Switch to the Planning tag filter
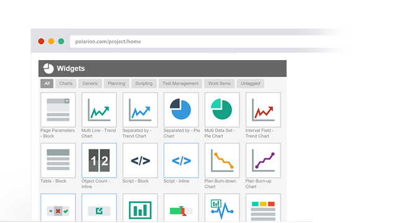Viewport: 397px width, 223px height. click(x=117, y=84)
